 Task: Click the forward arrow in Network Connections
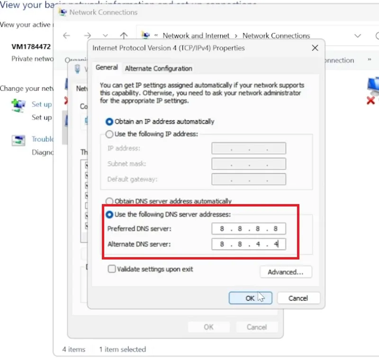pyautogui.click(x=88, y=36)
